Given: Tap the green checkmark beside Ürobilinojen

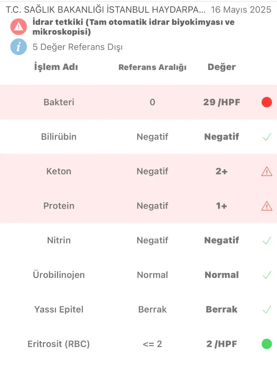Looking at the screenshot, I should click(x=267, y=275).
